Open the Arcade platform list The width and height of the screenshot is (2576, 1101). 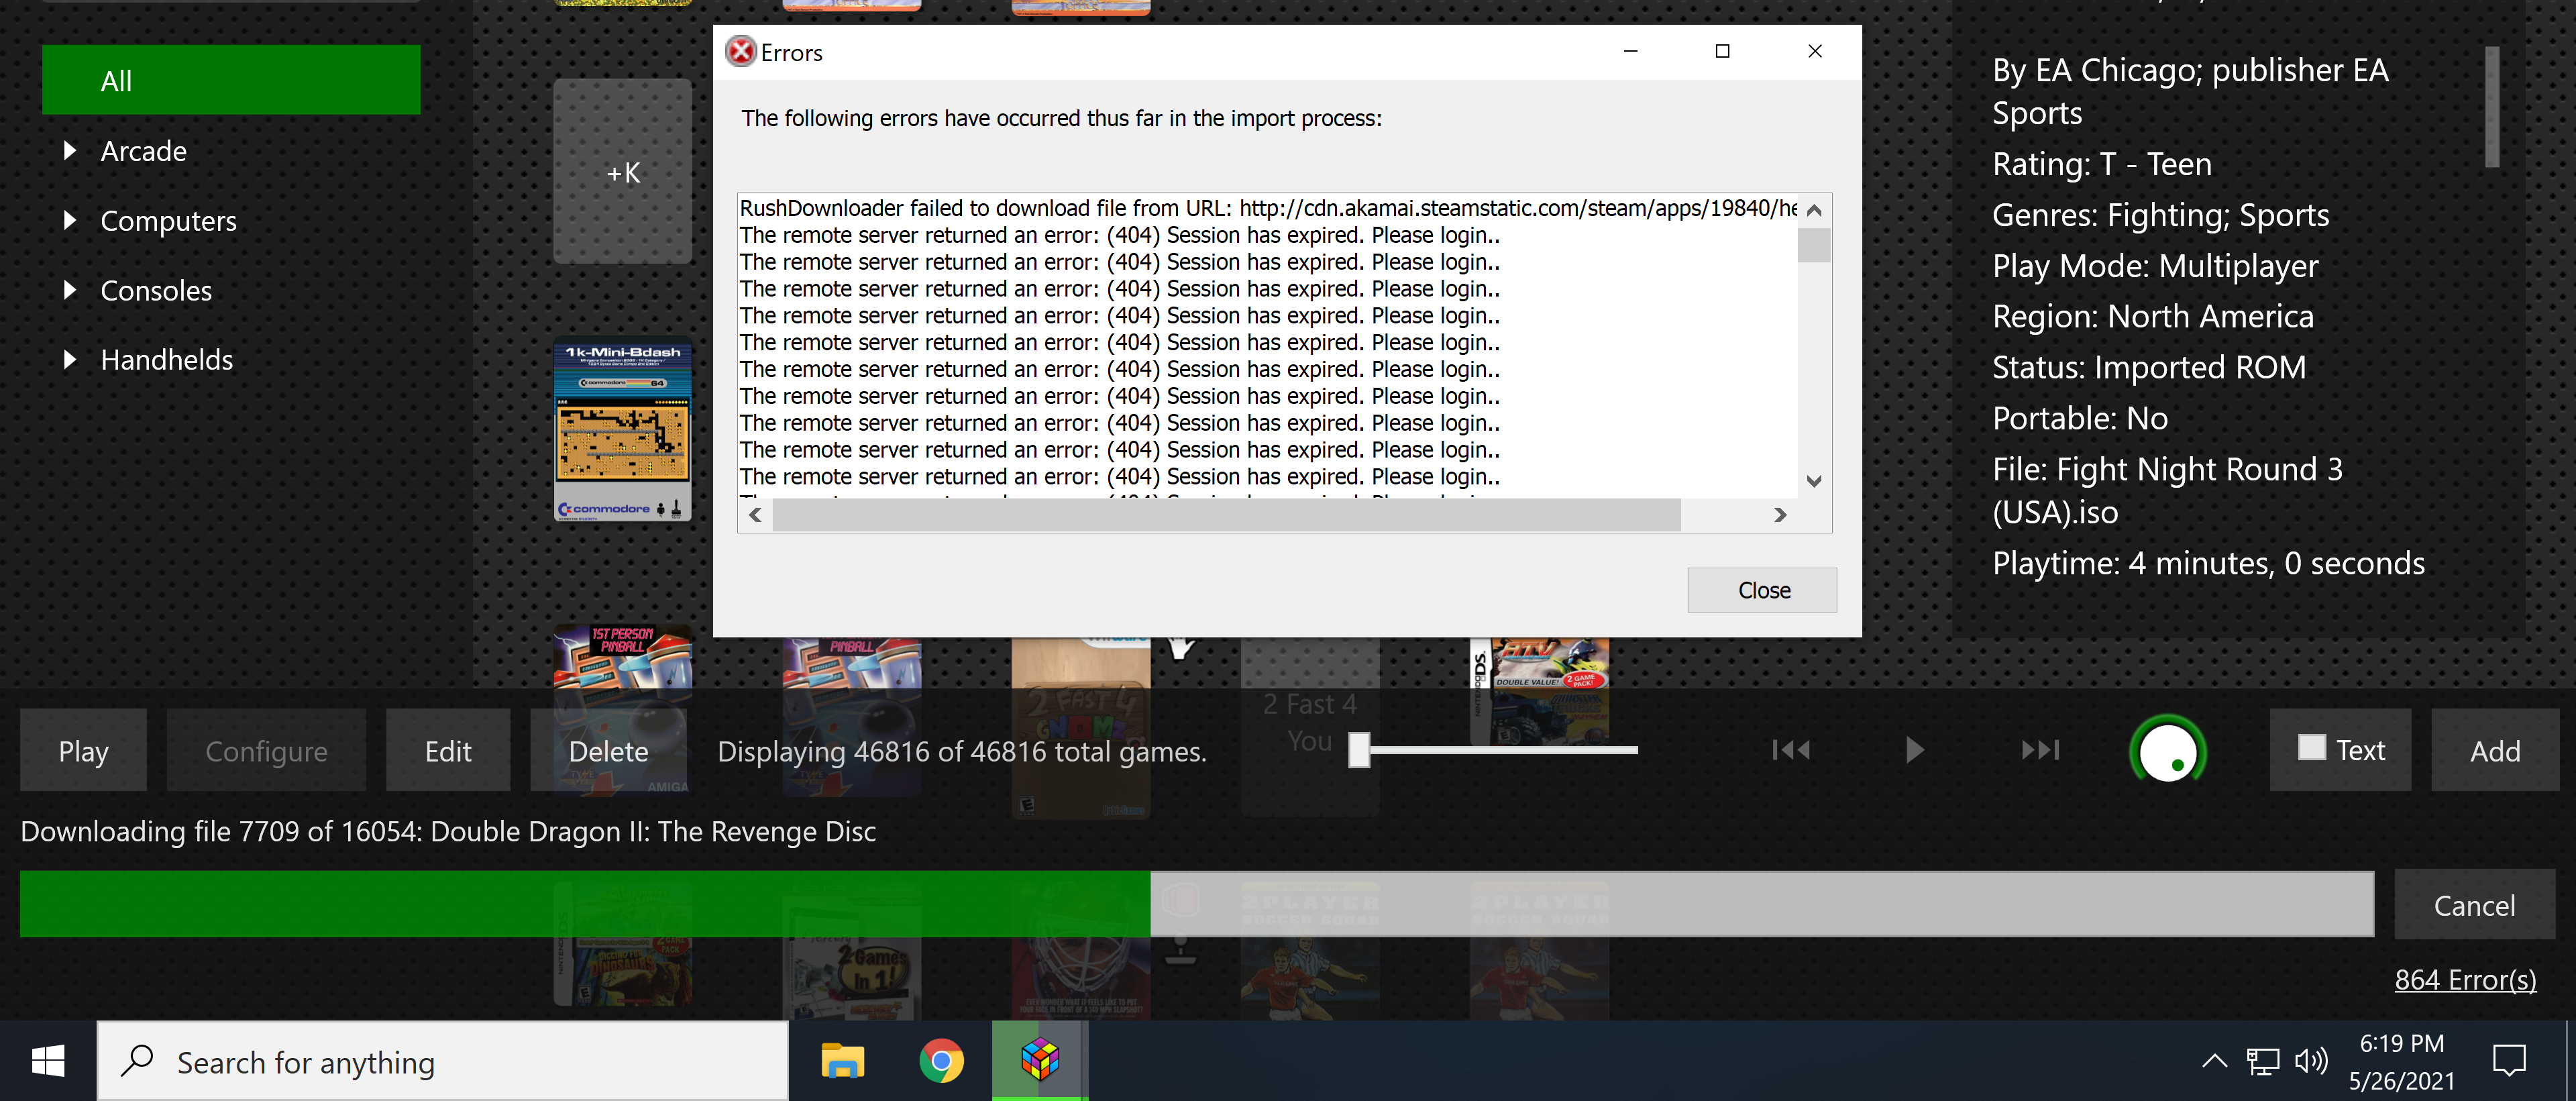pos(143,151)
